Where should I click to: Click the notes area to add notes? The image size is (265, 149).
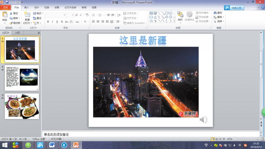pos(151,135)
